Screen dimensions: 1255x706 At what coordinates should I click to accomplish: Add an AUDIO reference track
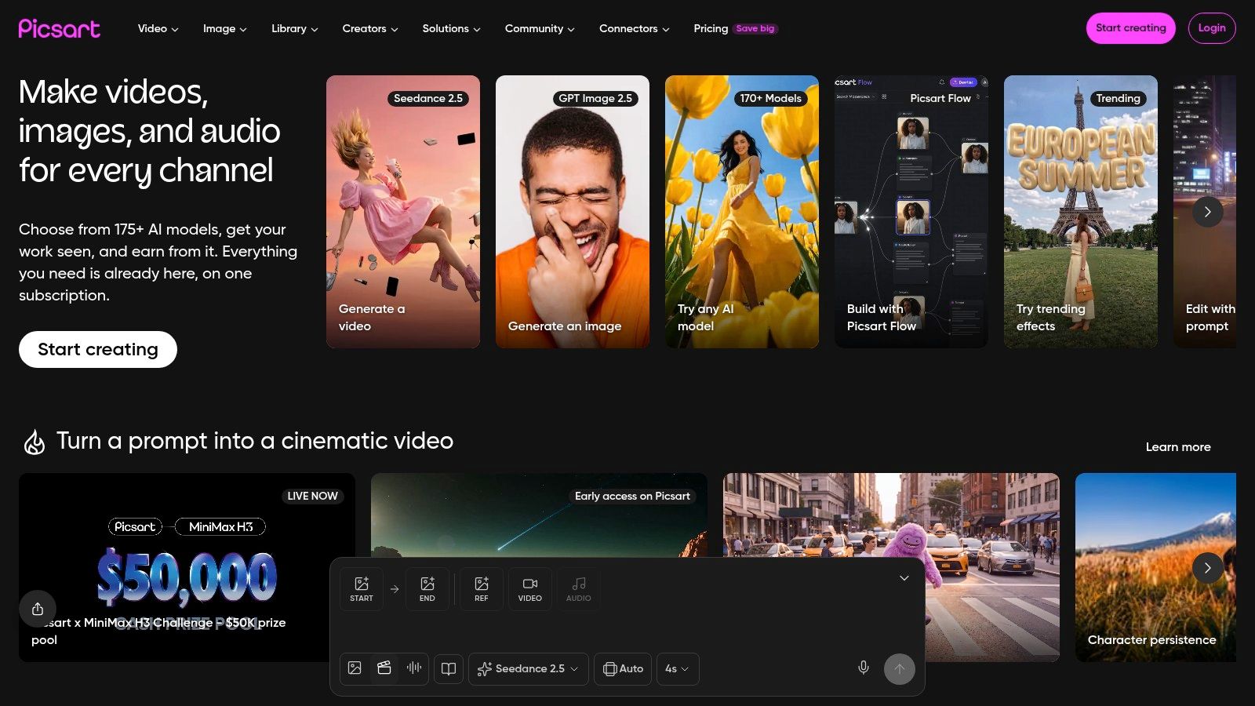coord(579,588)
